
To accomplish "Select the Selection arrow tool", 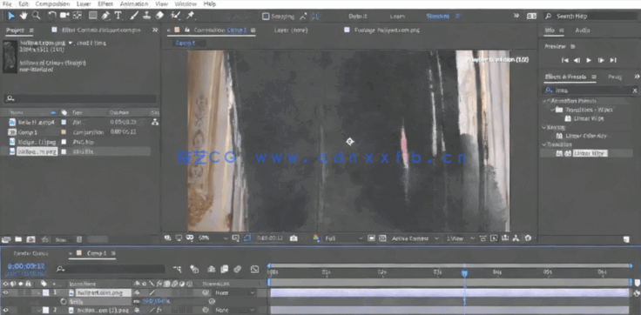I will pyautogui.click(x=11, y=16).
